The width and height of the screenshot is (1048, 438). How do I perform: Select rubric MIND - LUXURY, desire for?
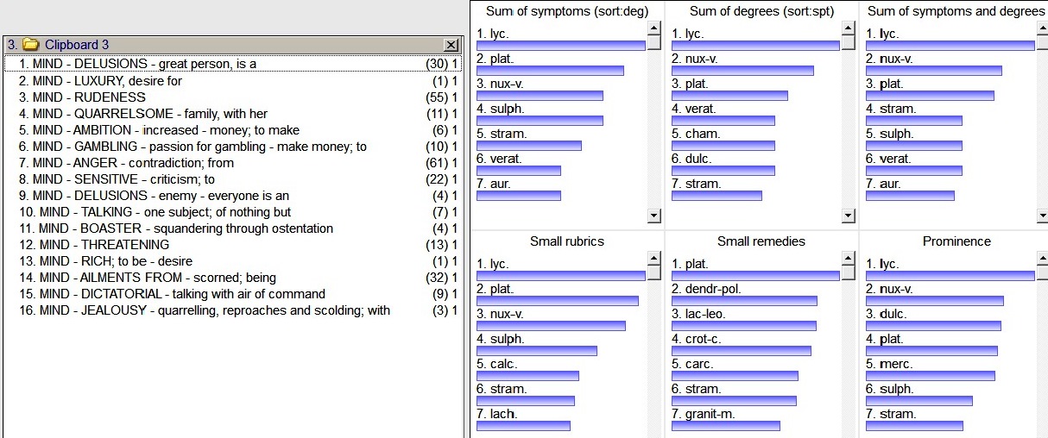101,81
